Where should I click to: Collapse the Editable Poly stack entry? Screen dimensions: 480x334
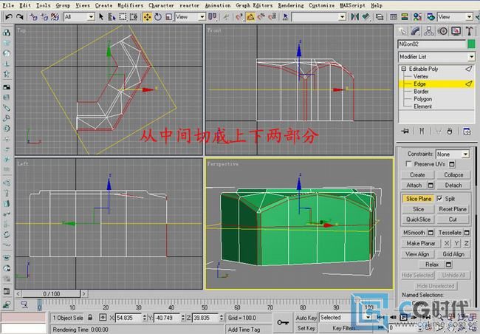tap(404, 69)
